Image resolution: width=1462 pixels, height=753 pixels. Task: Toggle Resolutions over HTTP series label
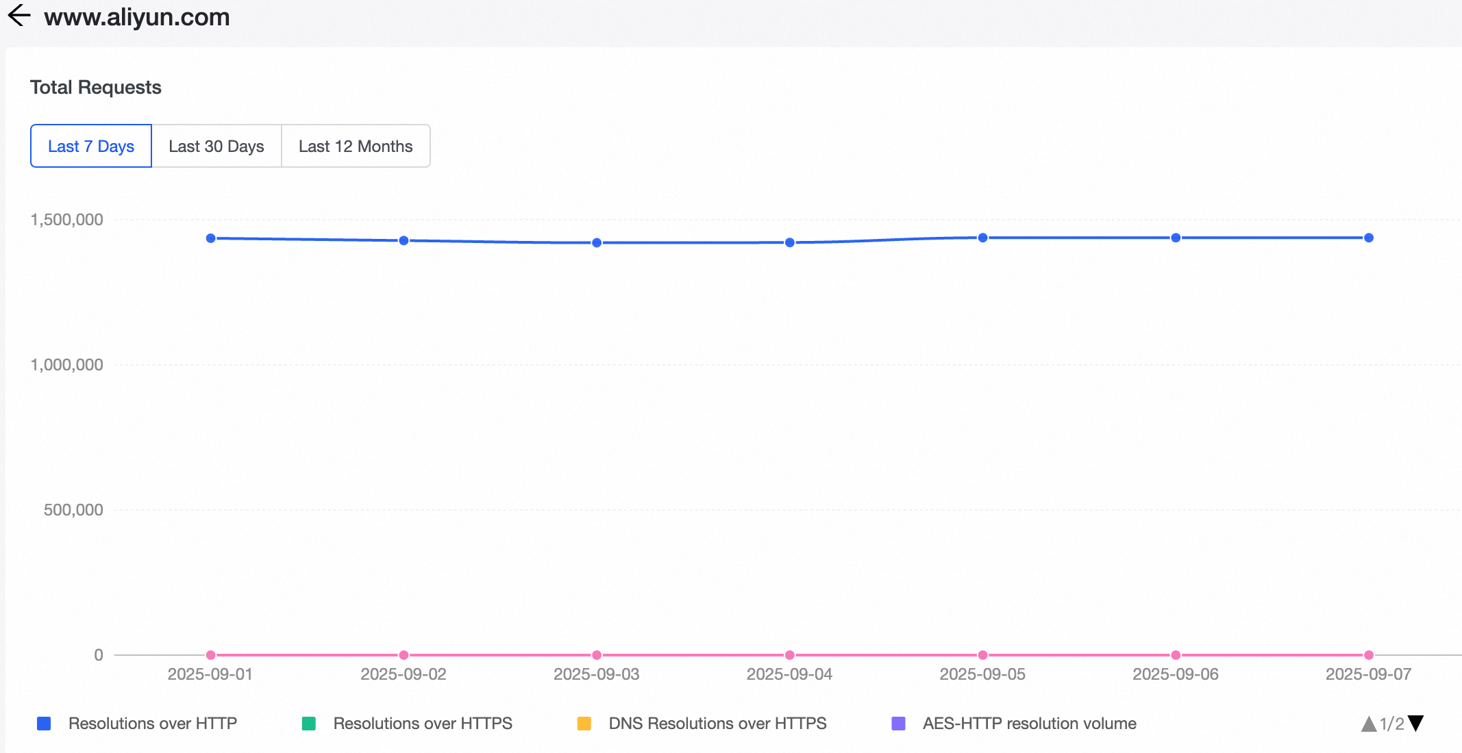pos(152,724)
